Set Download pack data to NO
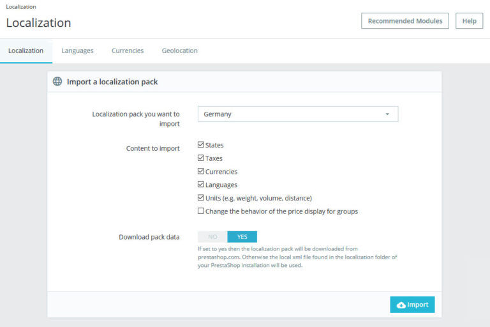The height and width of the screenshot is (327, 490). click(x=212, y=237)
